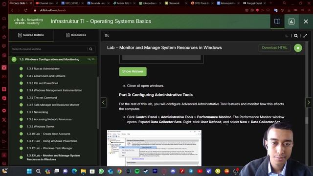Open Microsoft Store from taskbar
313x176 pixels.
coord(92,171)
